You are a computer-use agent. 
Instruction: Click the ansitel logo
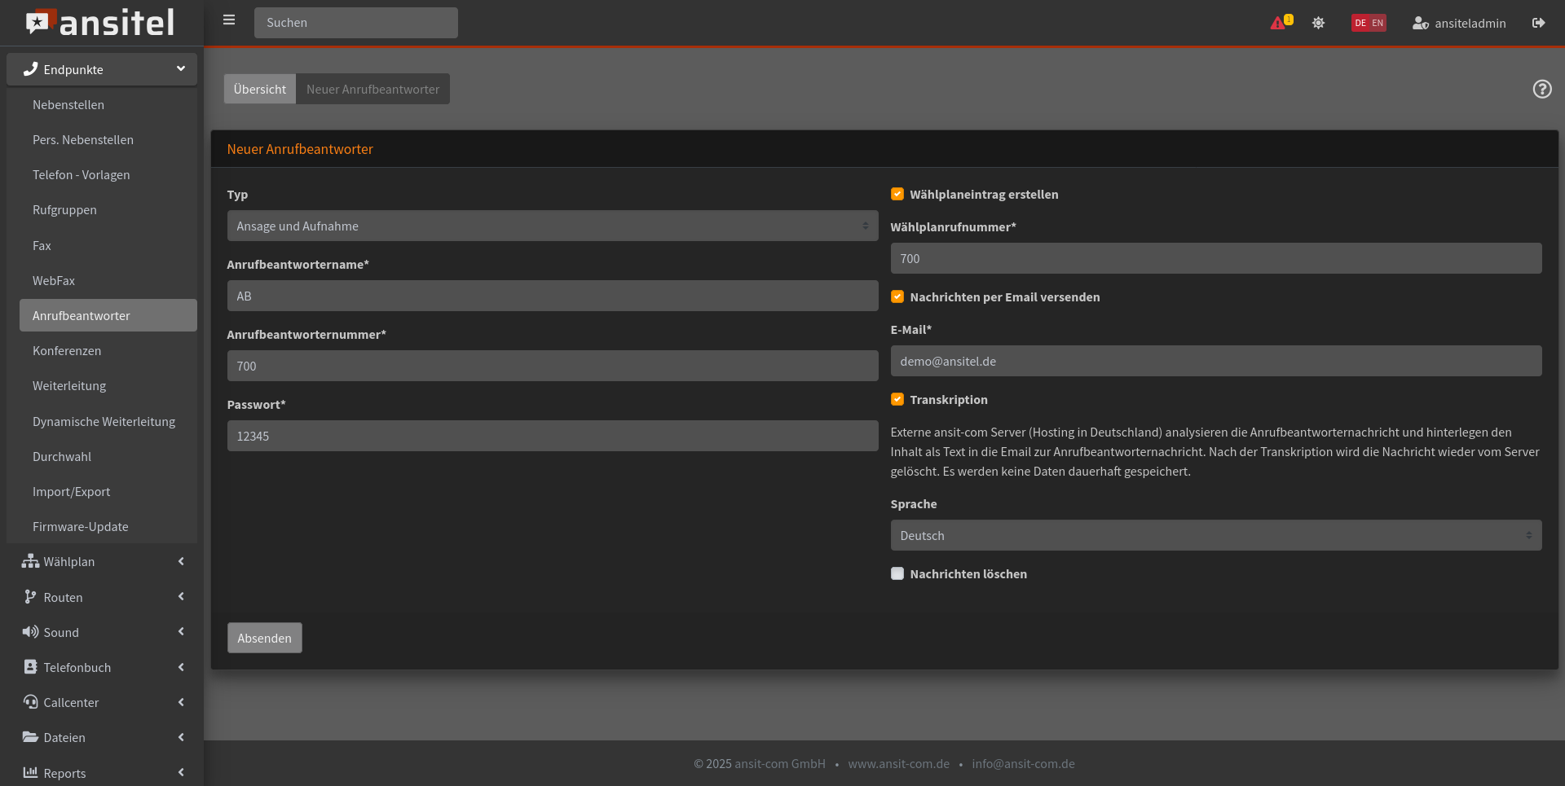(x=100, y=23)
